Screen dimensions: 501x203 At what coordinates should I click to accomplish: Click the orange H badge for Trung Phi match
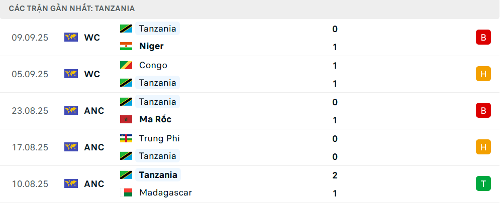[483, 147]
